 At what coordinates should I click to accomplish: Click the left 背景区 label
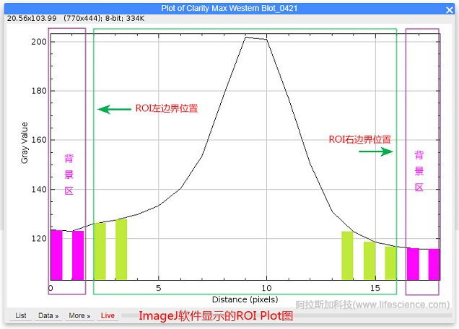[x=69, y=174]
